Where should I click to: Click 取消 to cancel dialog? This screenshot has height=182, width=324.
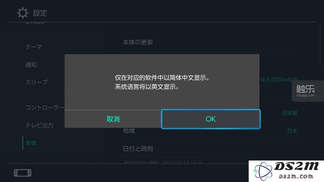113,119
